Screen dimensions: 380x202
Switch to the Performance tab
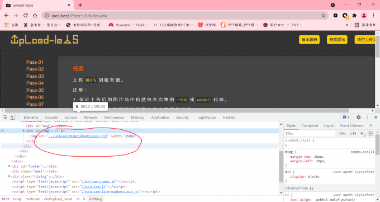coord(114,118)
